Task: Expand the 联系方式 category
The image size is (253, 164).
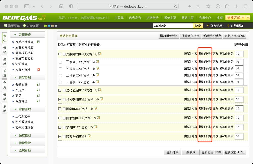Action: 60,137
